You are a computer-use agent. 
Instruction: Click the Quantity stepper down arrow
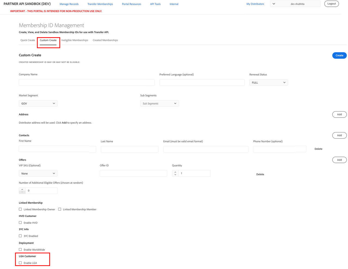pyautogui.click(x=175, y=175)
